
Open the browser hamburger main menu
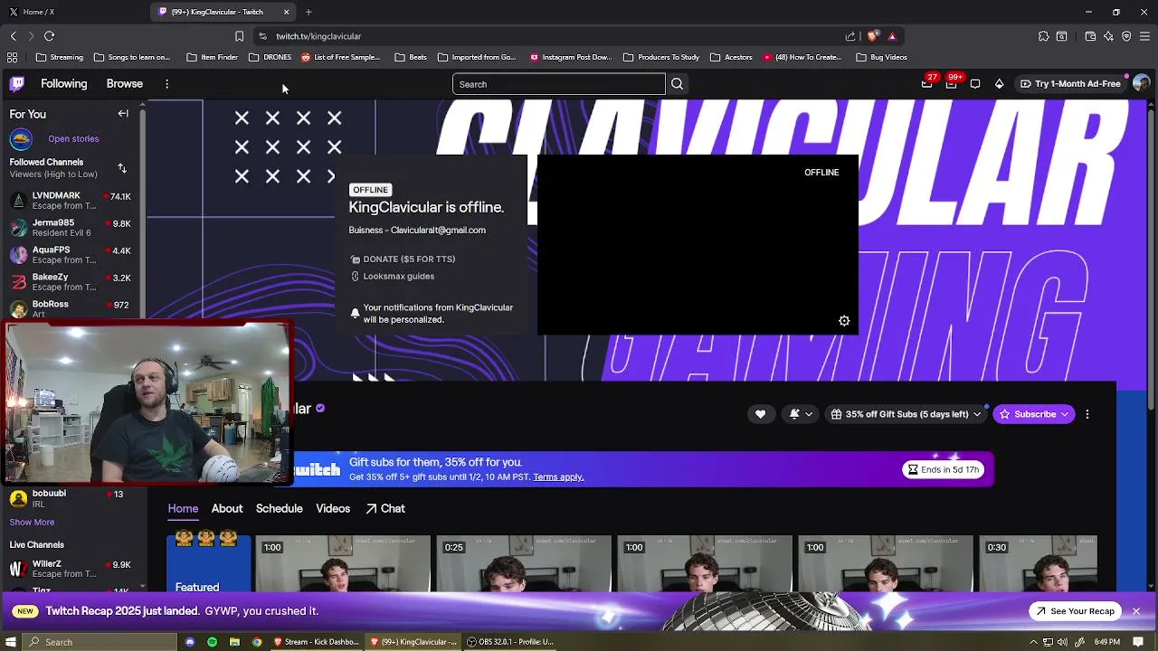[x=1144, y=36]
